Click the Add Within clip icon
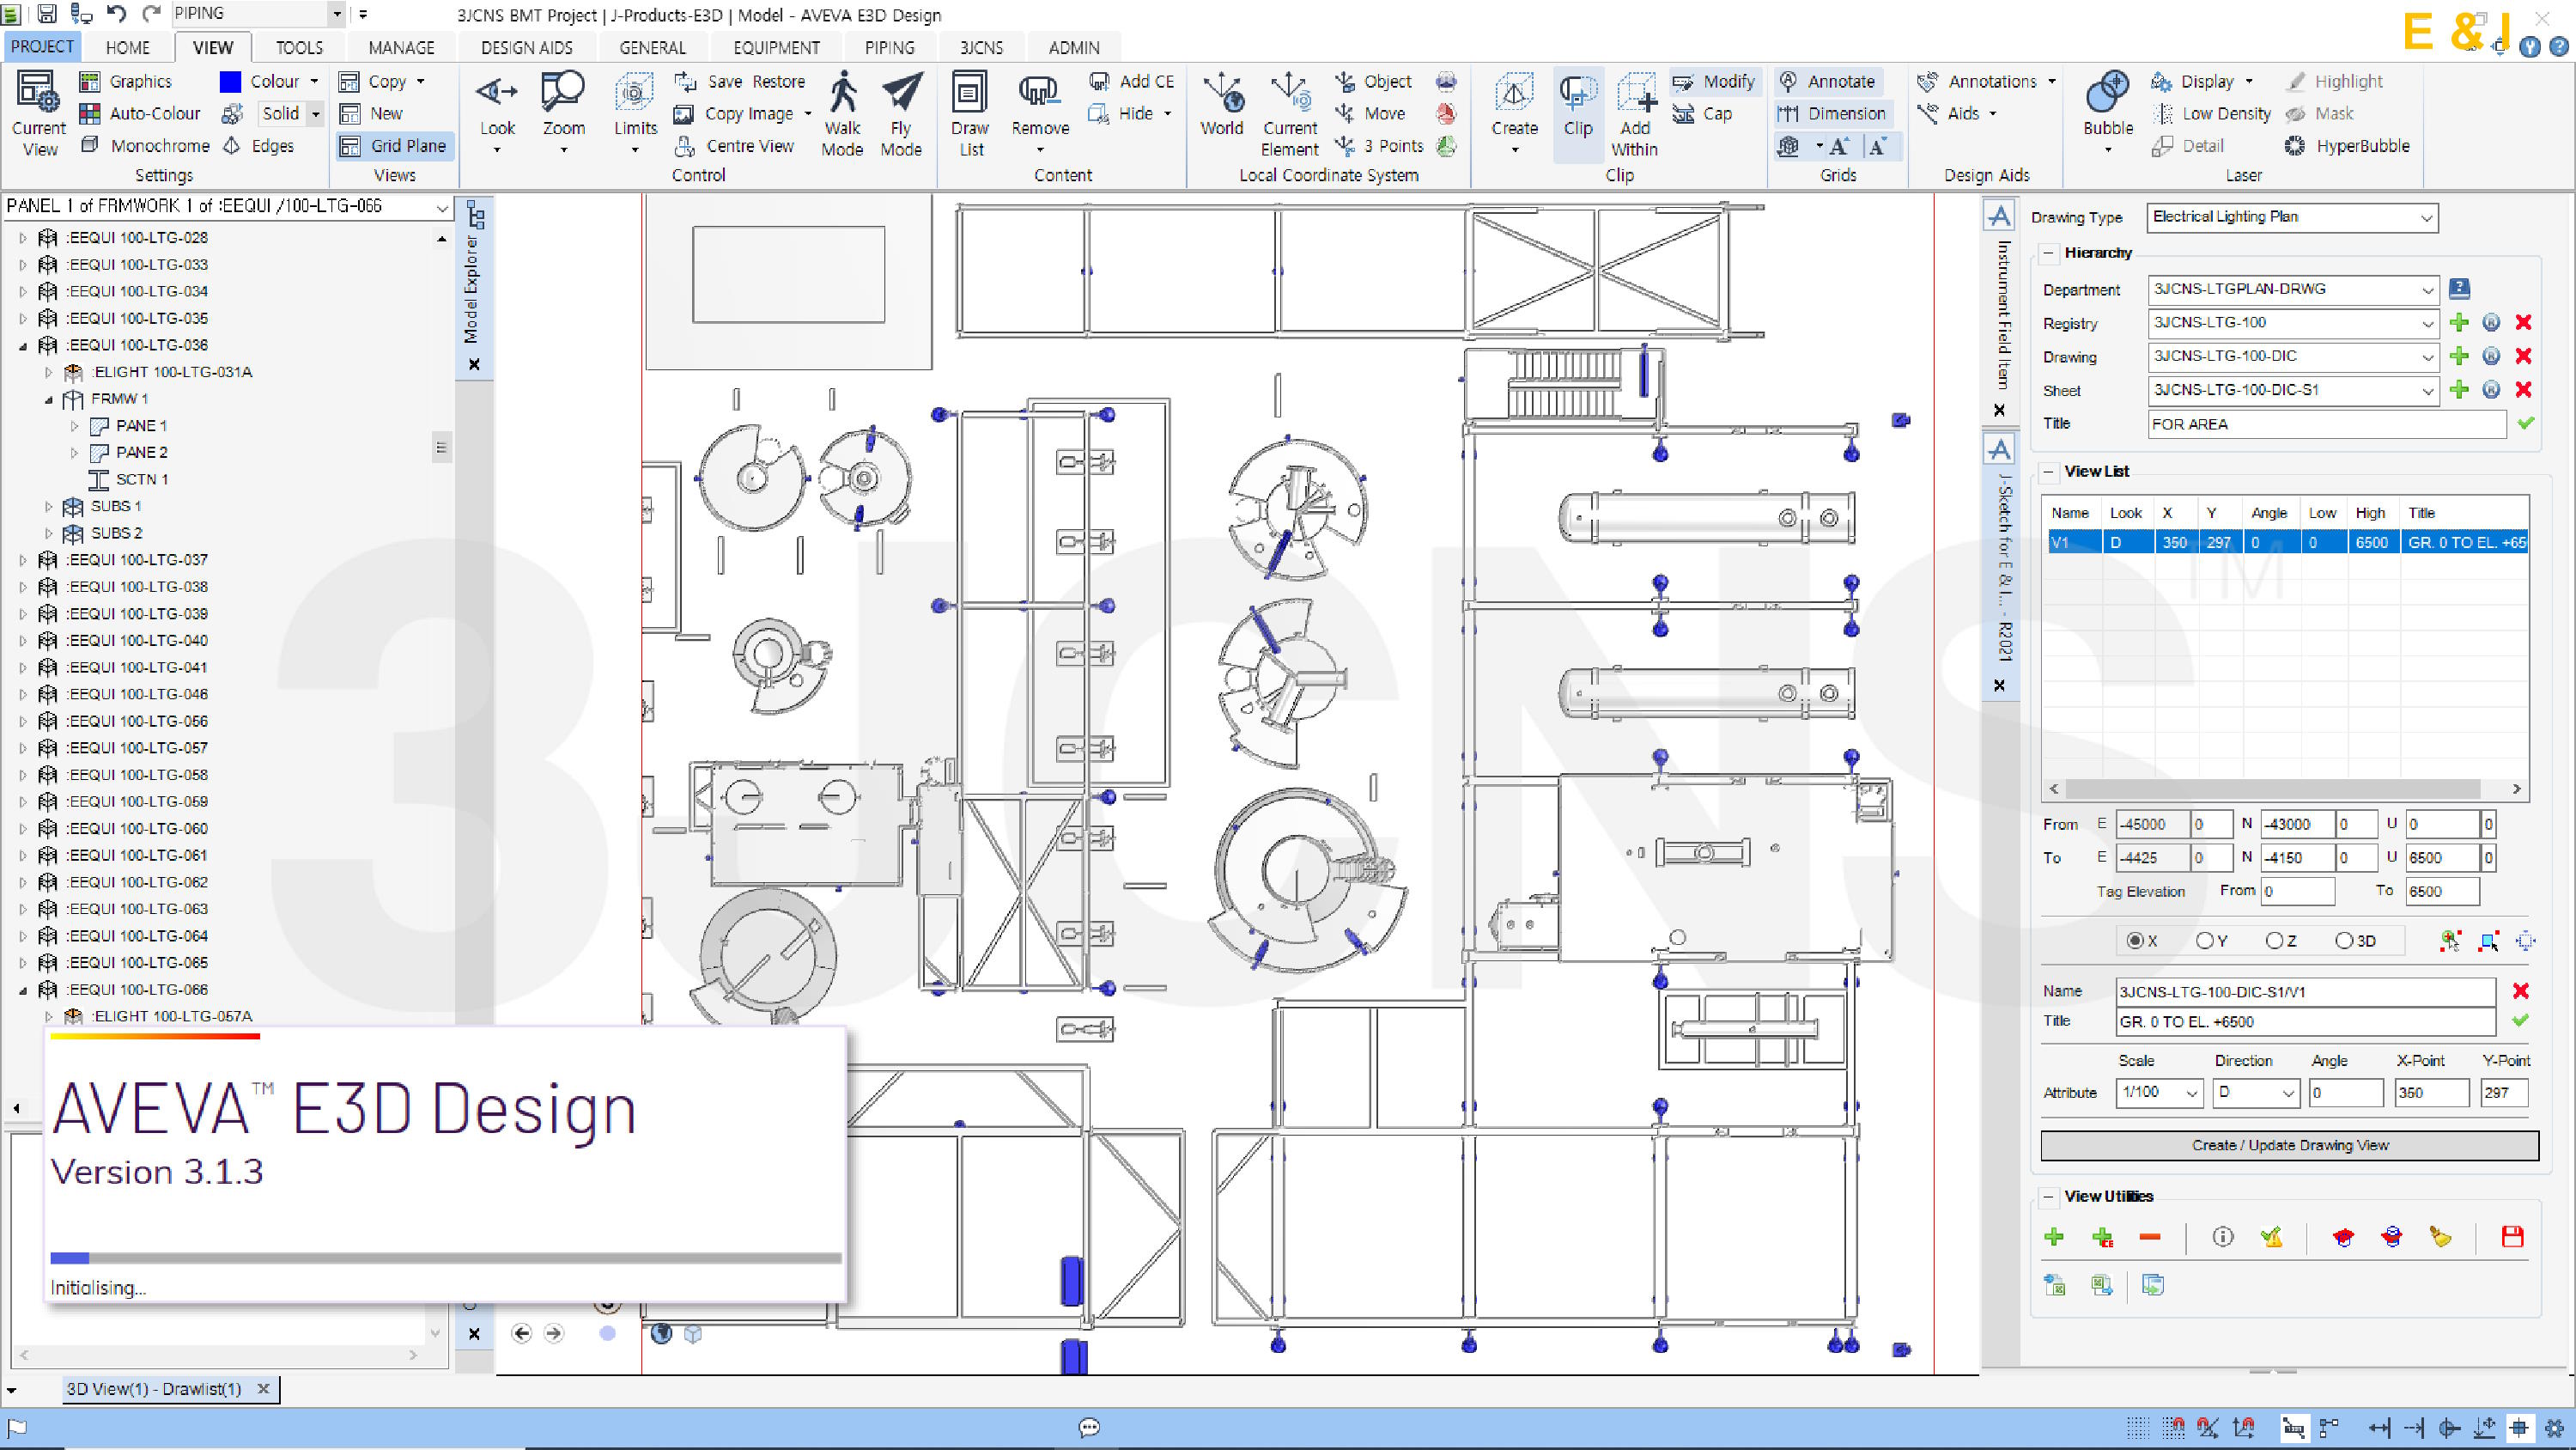This screenshot has width=2576, height=1450. tap(1635, 92)
